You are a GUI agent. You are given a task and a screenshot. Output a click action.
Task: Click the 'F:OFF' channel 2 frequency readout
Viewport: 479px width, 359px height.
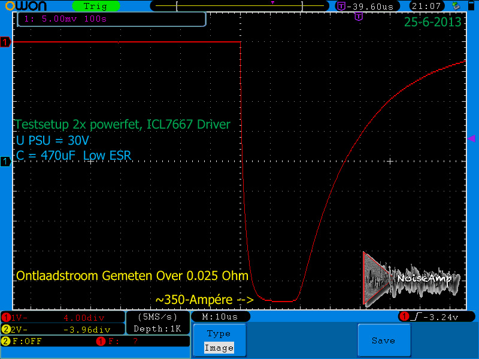27,341
